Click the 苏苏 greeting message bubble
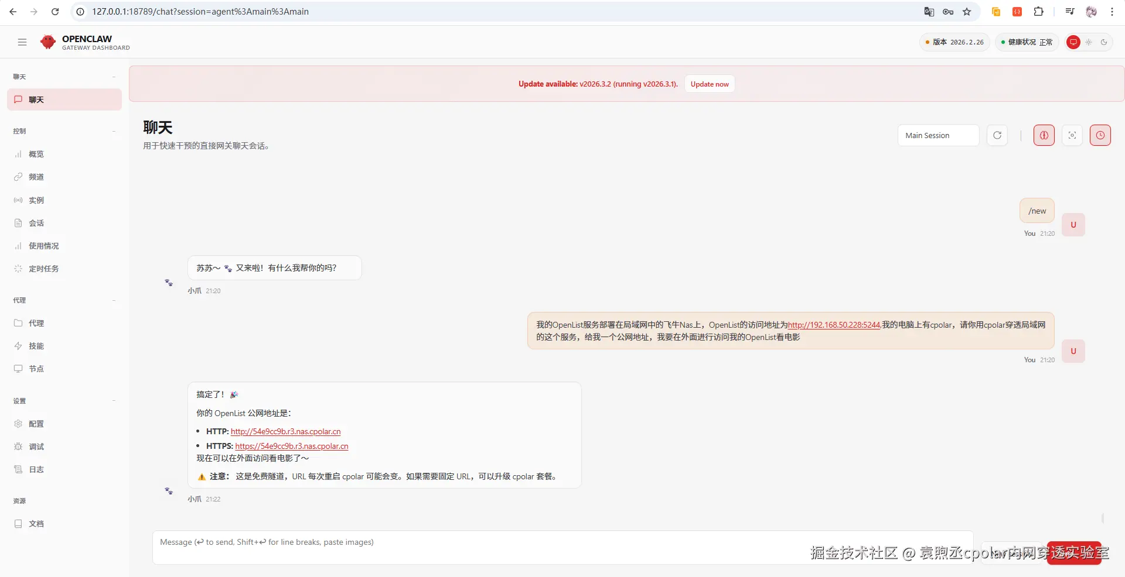 (x=274, y=267)
